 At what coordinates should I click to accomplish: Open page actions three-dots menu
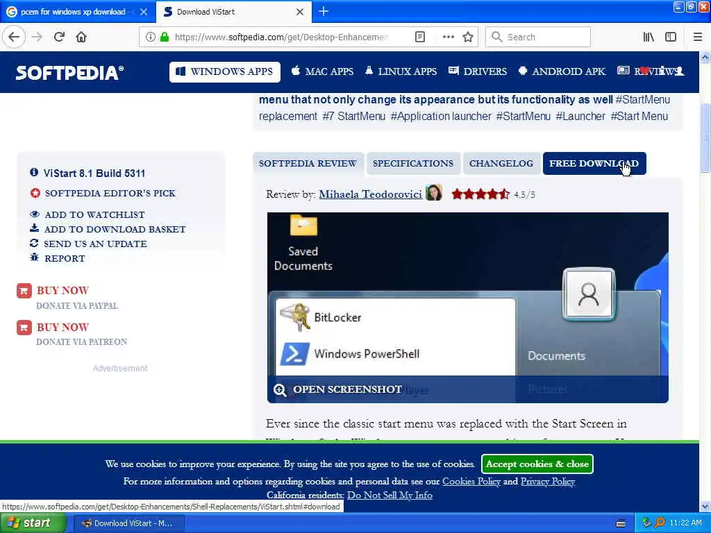coord(448,37)
